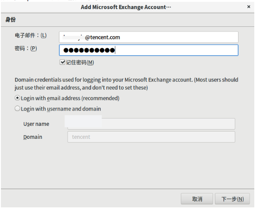
Task: Focus the password input field
Action: click(x=148, y=50)
